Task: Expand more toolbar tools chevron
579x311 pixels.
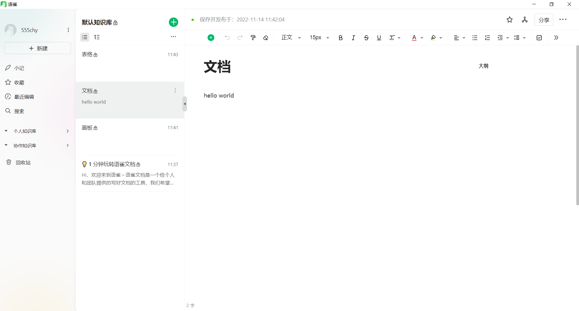Action: click(x=556, y=38)
